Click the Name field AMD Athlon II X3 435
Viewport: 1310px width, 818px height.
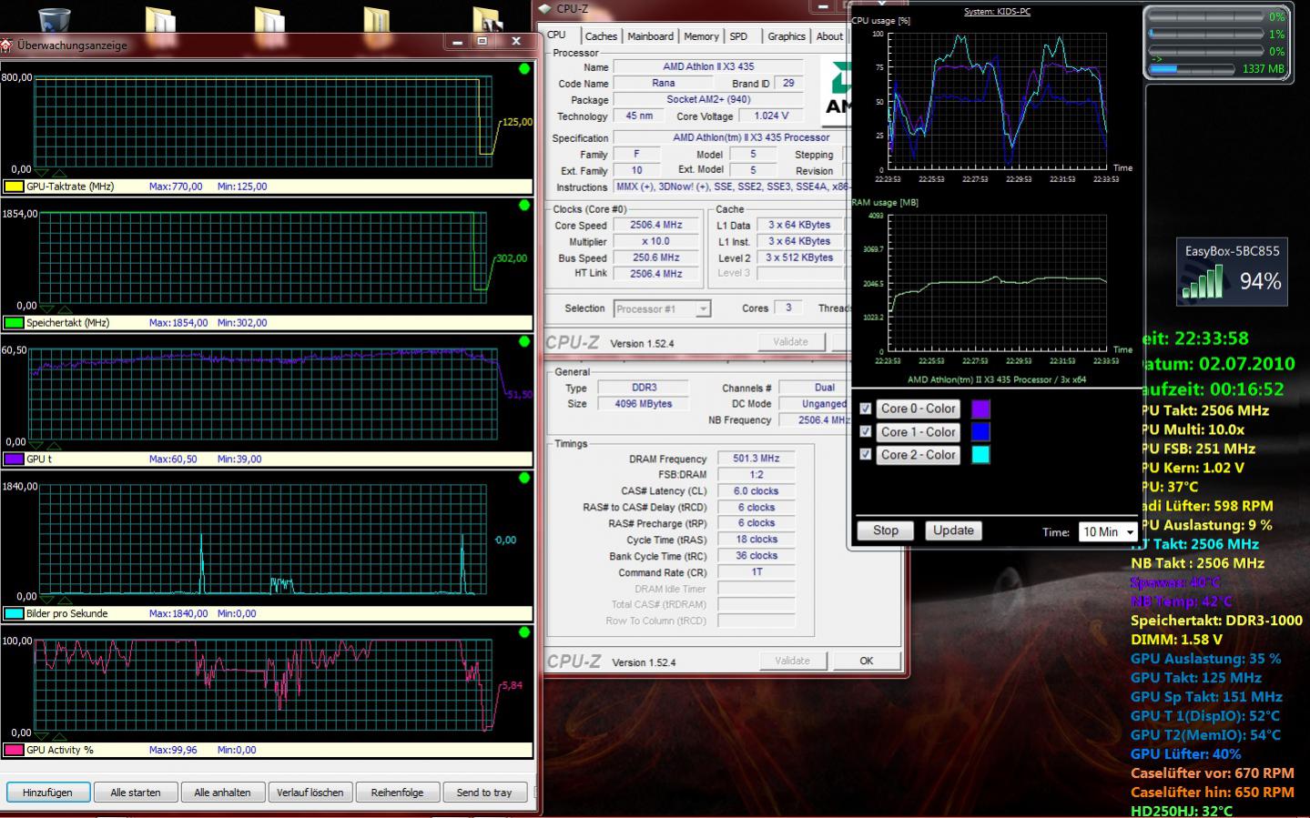[x=708, y=66]
